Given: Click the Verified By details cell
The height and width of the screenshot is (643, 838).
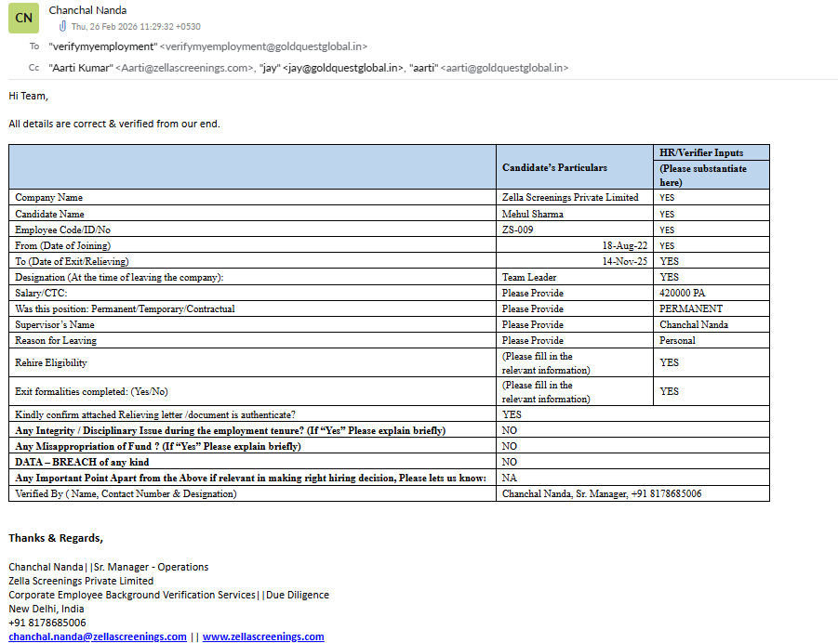Looking at the screenshot, I should (x=602, y=493).
